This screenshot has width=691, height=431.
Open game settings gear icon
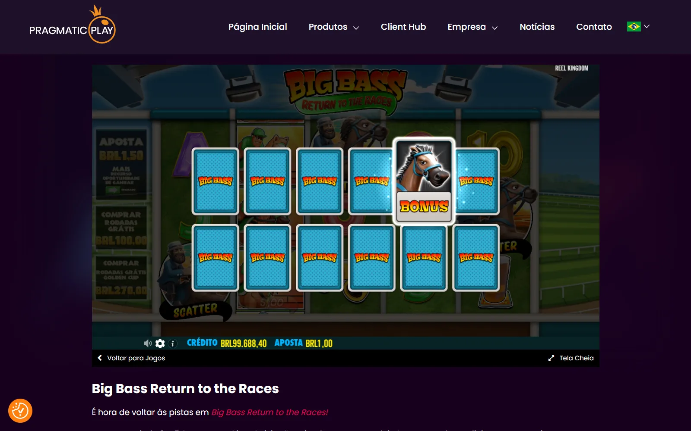pos(160,343)
